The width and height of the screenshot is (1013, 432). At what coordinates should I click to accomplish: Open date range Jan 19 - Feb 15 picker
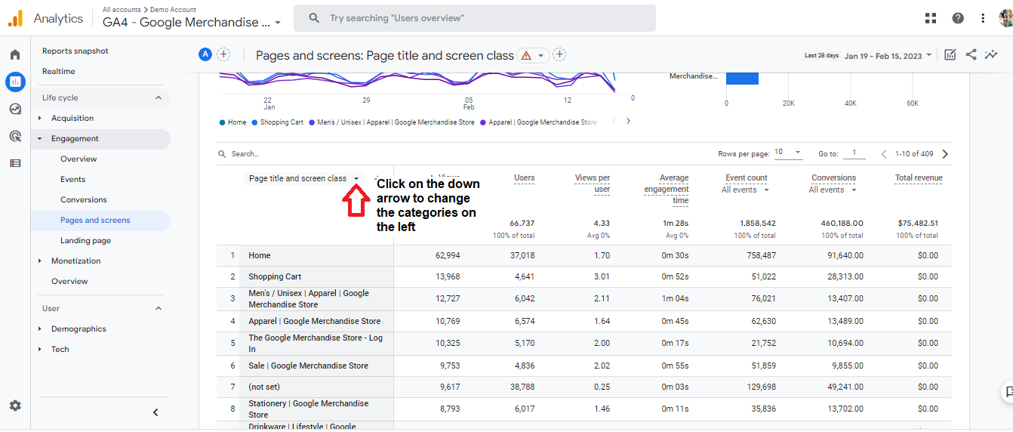[888, 56]
